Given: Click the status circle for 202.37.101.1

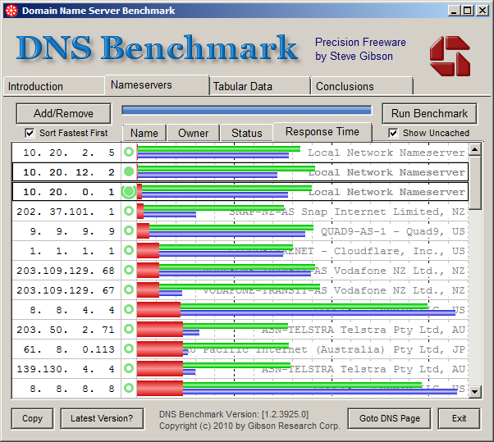Looking at the screenshot, I should click(129, 211).
